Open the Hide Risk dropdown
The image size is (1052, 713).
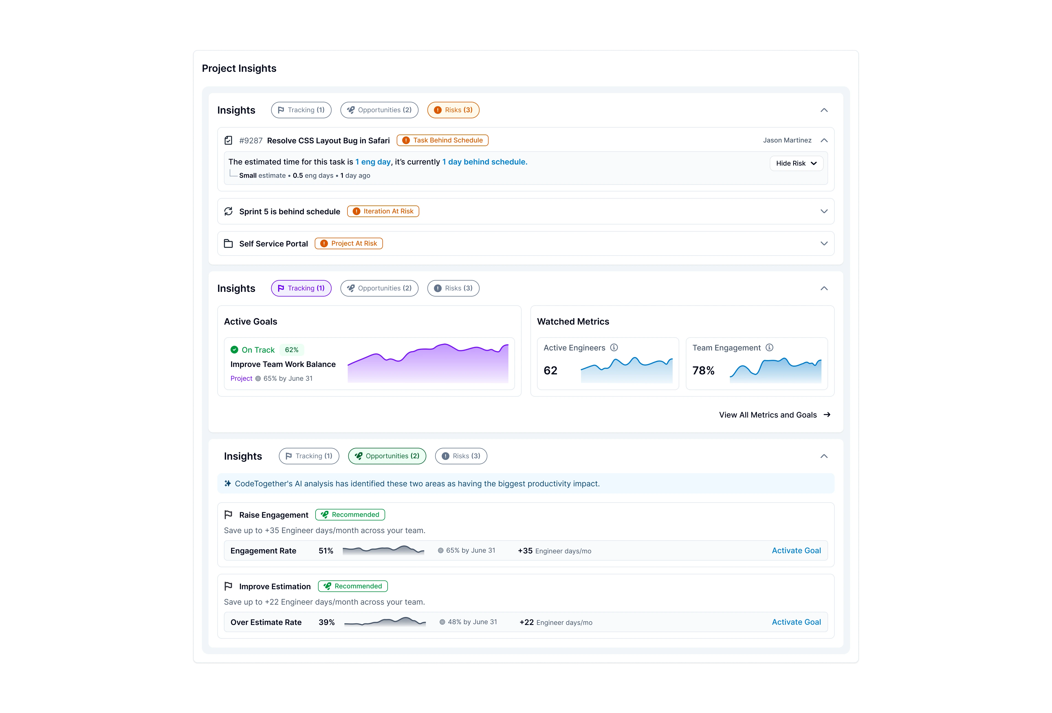point(796,163)
